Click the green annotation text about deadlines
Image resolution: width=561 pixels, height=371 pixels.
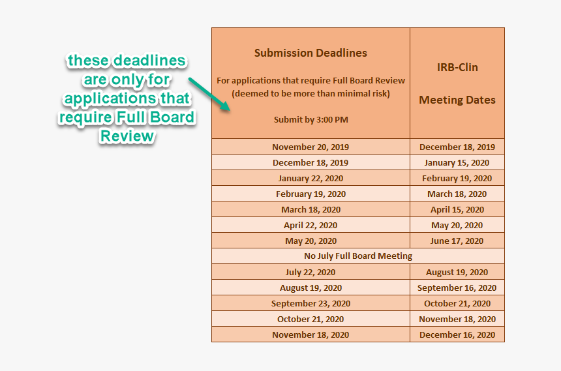tap(127, 98)
